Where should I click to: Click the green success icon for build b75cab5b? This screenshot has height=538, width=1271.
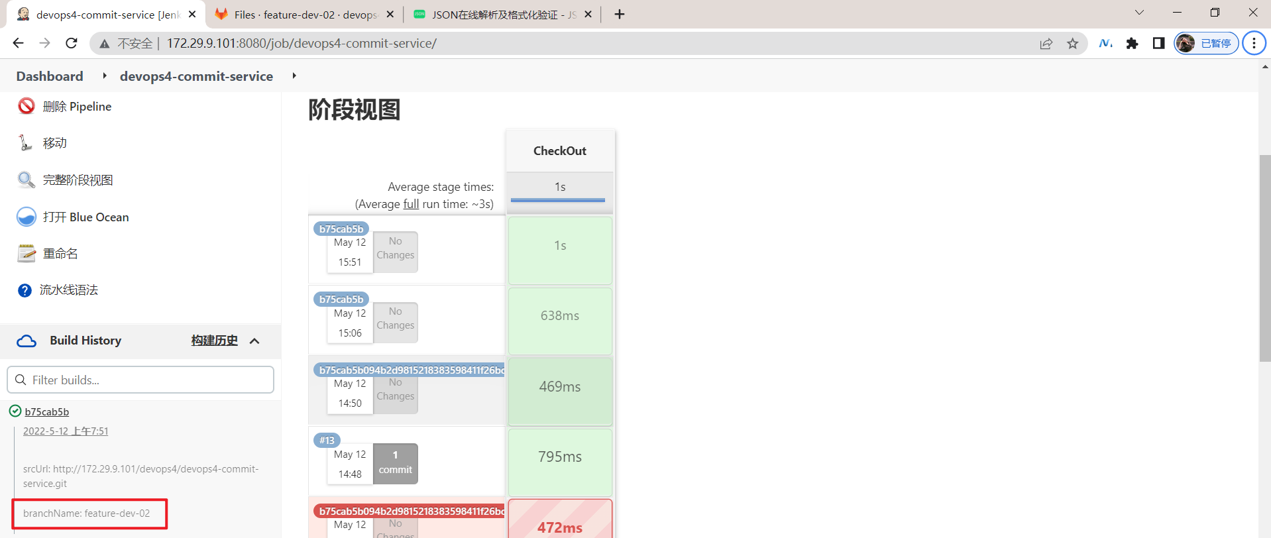(x=15, y=411)
